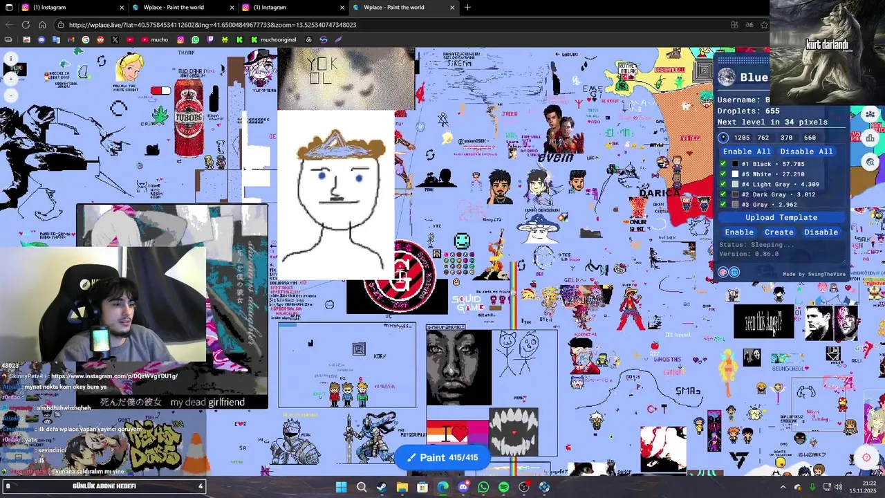Viewport: 885px width, 498px height.
Task: Open the Windows Start menu
Action: [x=342, y=487]
